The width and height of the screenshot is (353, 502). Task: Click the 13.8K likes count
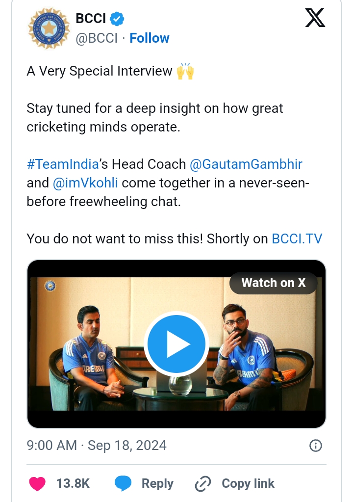click(x=73, y=484)
